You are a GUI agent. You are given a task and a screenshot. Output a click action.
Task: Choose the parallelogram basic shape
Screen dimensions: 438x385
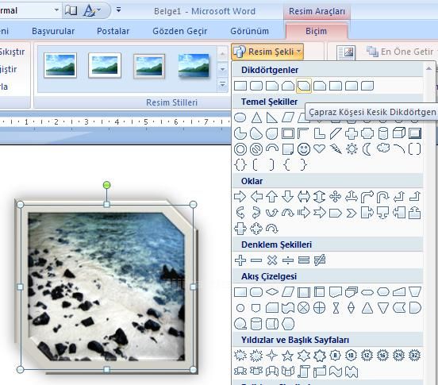288,117
